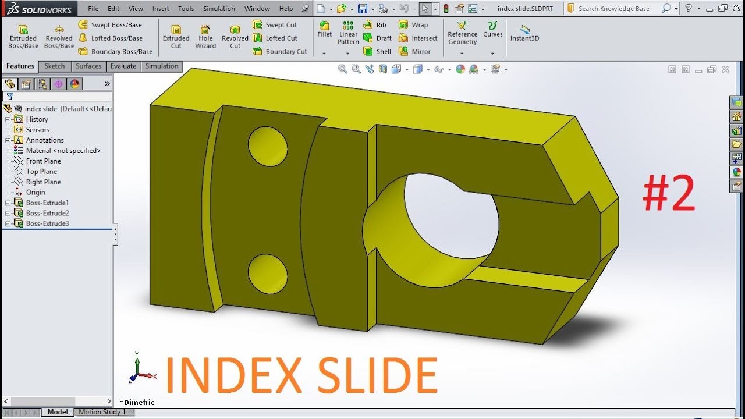Click Zoom to Fit in view toolbar
745x419 pixels.
[x=343, y=69]
